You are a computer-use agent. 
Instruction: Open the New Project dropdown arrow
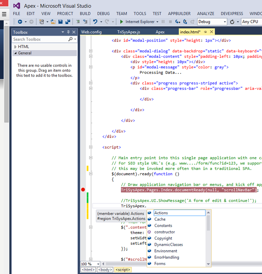47,22
